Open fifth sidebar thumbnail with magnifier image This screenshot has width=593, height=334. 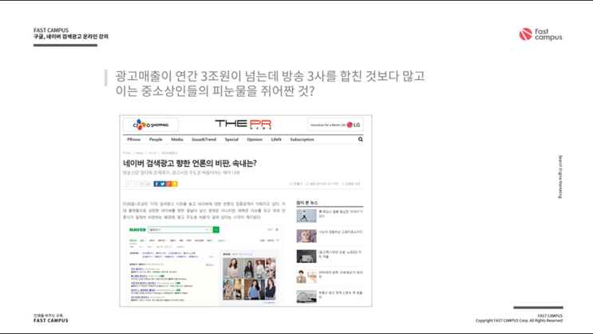(x=306, y=296)
